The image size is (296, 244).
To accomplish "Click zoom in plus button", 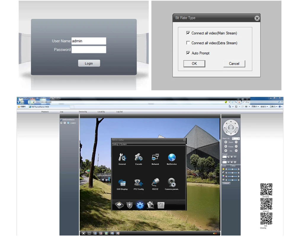I will (x=226, y=142).
